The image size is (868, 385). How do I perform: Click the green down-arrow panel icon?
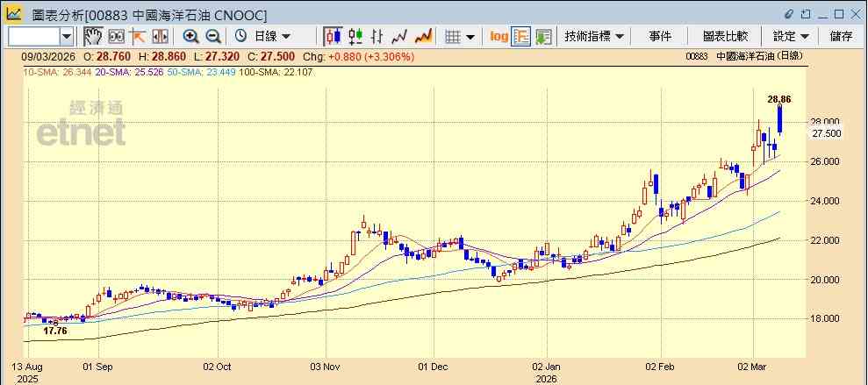pos(543,37)
